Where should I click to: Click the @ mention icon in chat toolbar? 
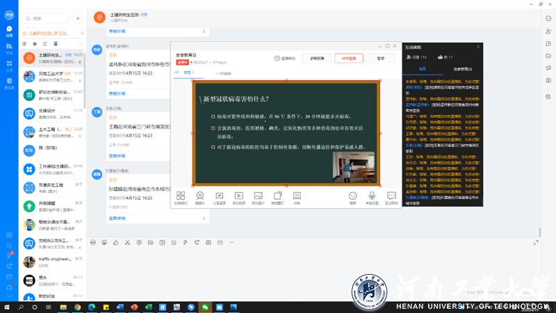tap(139, 242)
